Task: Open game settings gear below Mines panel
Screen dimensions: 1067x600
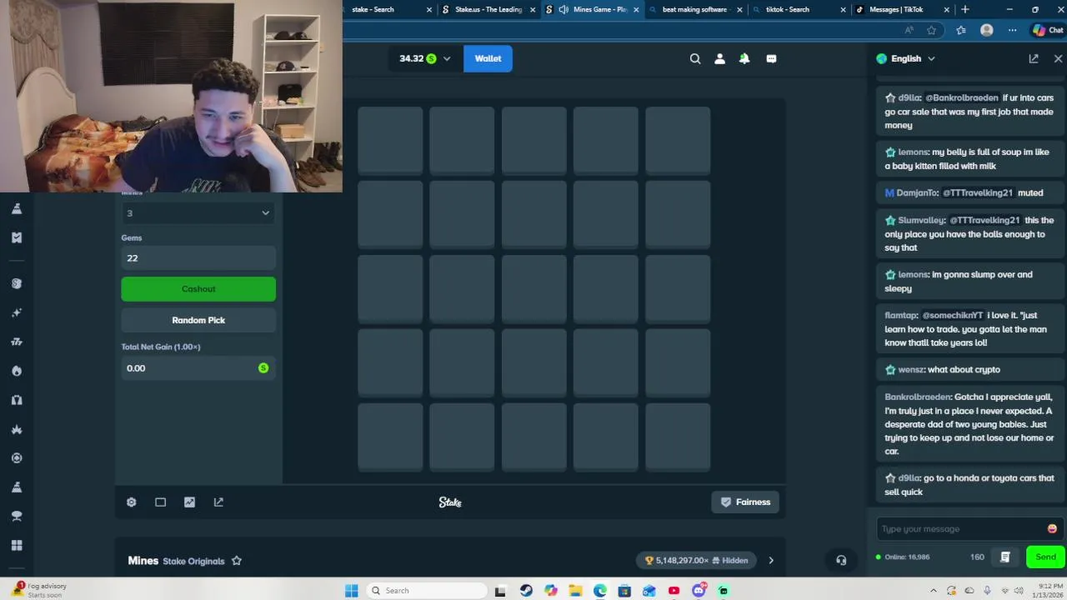Action: [131, 502]
